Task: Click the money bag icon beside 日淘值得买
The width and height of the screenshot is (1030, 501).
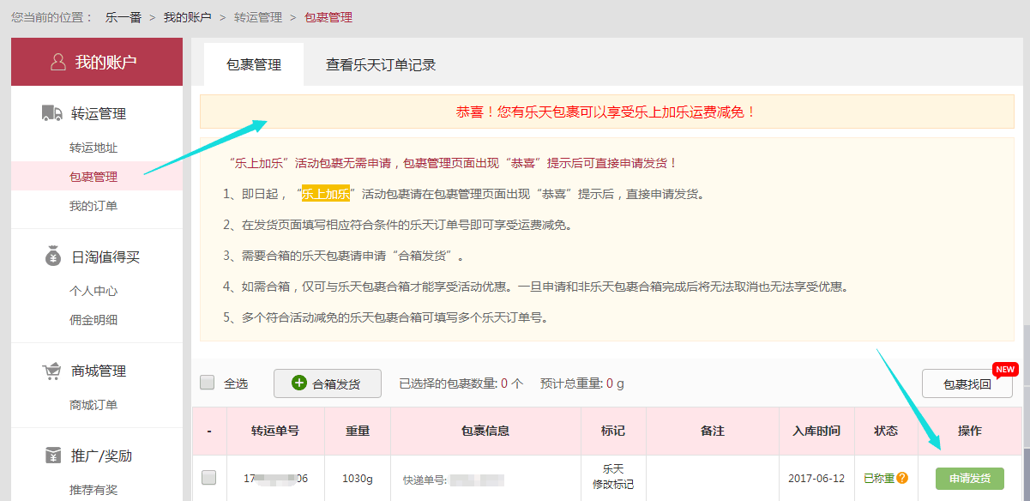Action: click(53, 257)
